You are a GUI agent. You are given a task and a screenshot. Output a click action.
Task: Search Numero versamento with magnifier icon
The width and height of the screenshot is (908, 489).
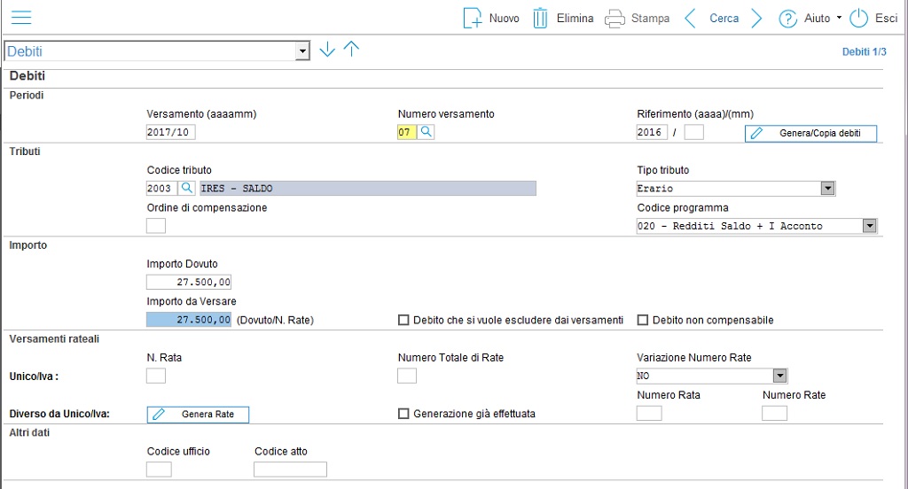click(x=426, y=132)
